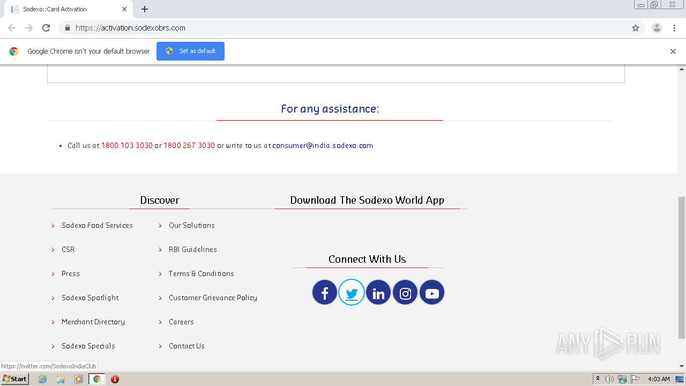Image resolution: width=686 pixels, height=386 pixels.
Task: Open the CSR link
Action: [68, 250]
